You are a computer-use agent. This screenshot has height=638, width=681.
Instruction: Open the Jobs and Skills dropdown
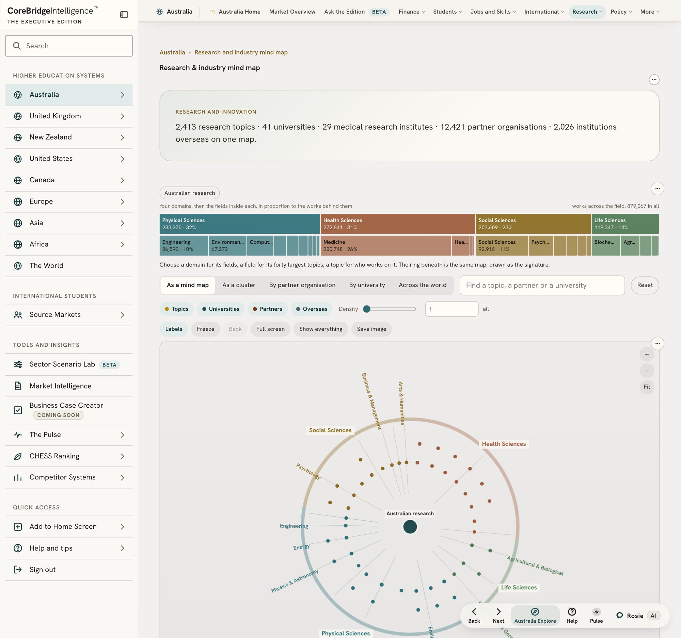coord(493,12)
